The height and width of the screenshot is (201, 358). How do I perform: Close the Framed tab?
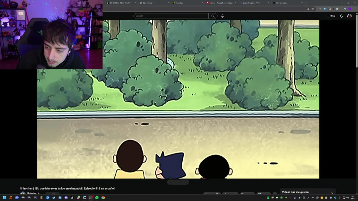pos(235,3)
